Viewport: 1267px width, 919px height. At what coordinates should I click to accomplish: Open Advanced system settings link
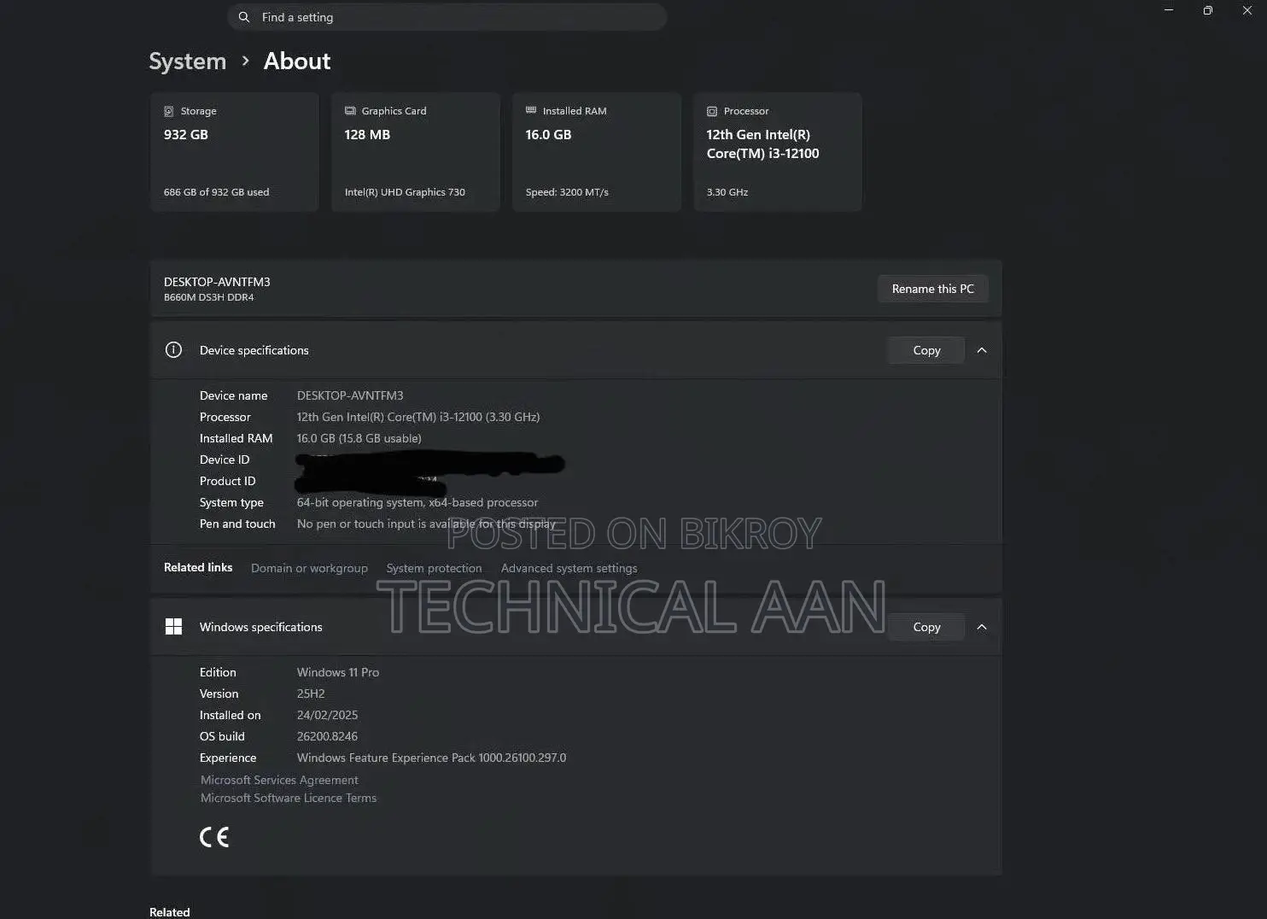click(x=569, y=568)
